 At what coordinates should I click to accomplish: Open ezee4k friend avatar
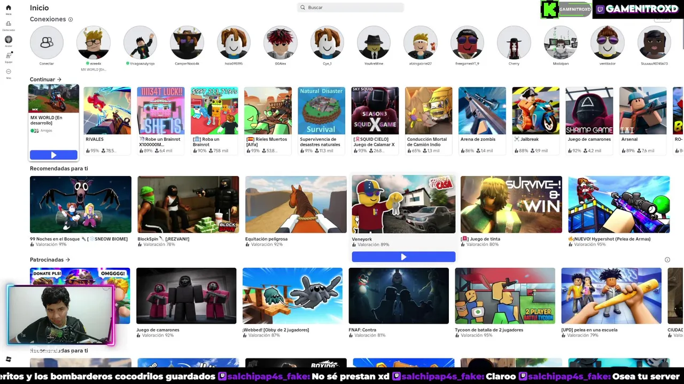click(x=94, y=42)
